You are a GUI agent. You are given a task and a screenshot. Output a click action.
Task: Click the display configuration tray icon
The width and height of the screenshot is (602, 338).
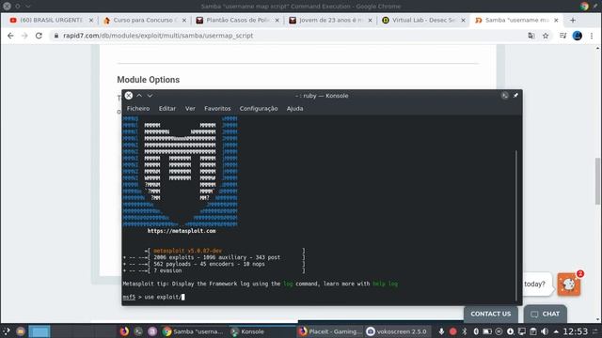[x=521, y=331]
